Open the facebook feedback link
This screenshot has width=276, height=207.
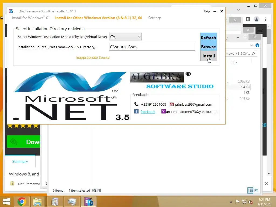(148, 112)
